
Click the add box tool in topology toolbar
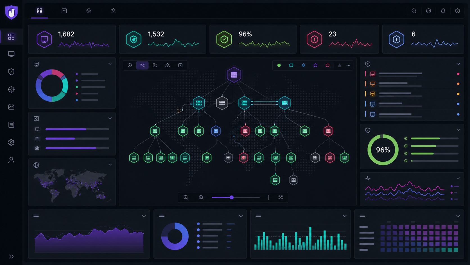[x=180, y=65]
